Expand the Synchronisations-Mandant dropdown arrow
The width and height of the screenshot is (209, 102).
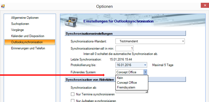(x=183, y=41)
